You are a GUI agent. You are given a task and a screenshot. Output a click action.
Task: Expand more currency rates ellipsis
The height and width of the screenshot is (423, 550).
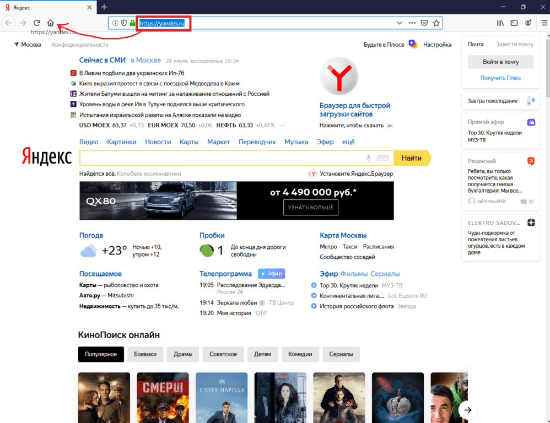[283, 126]
